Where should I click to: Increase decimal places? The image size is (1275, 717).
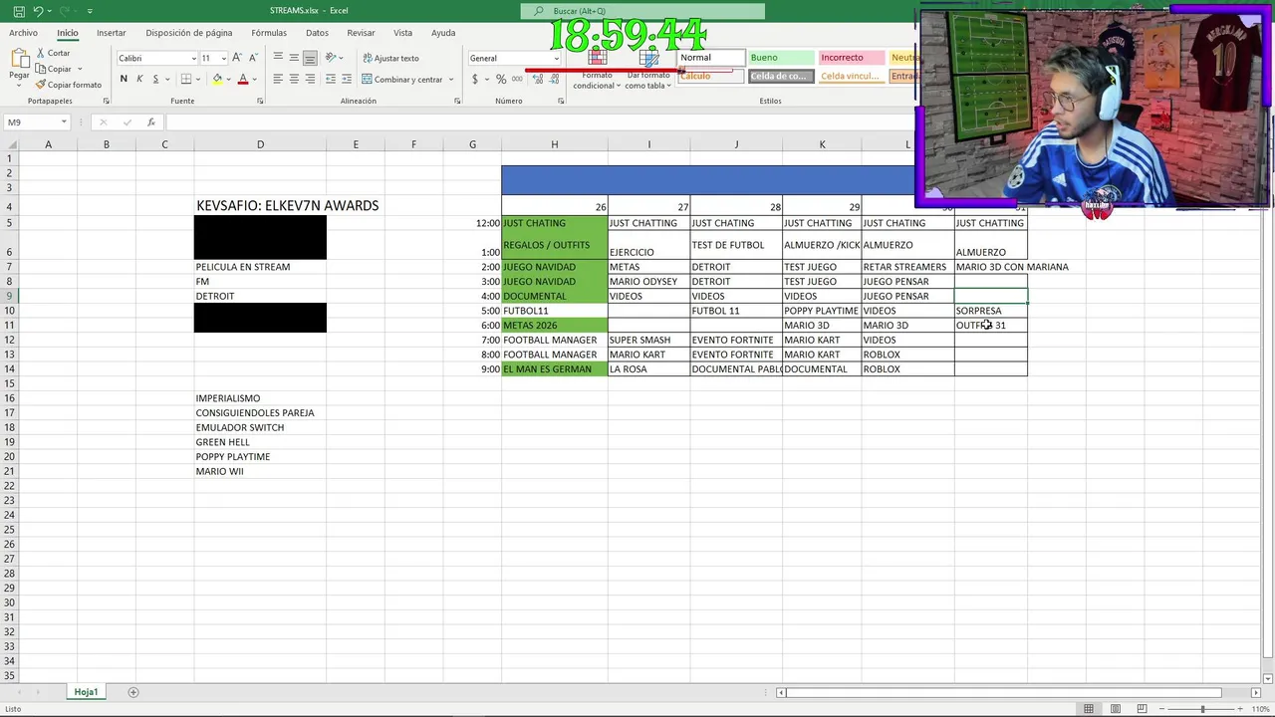536,79
